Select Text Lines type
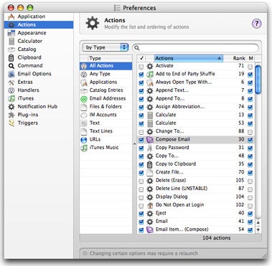Screen dimensions: 272x266 (x=106, y=131)
